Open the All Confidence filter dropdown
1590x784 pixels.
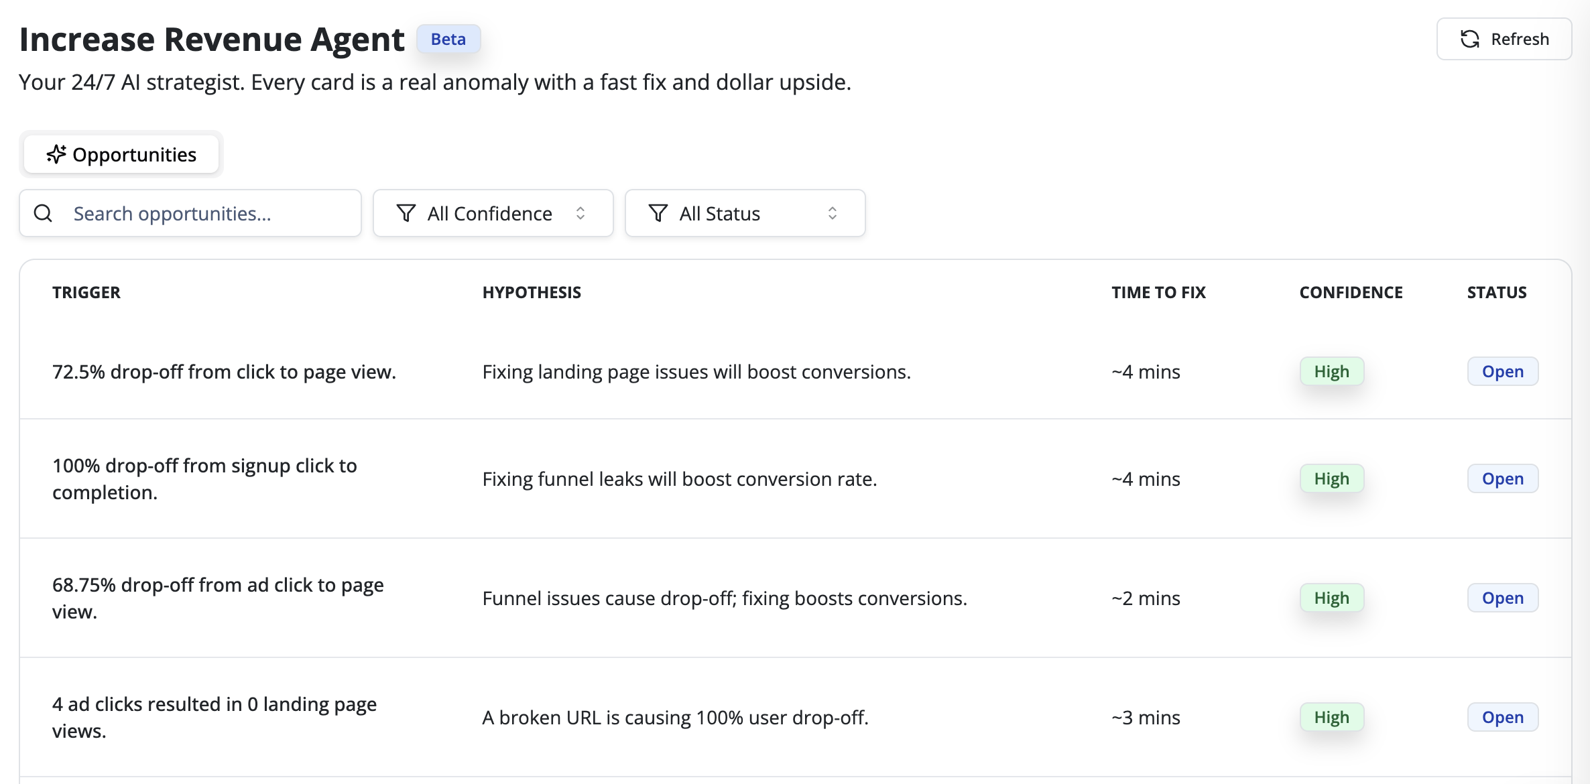pos(493,214)
